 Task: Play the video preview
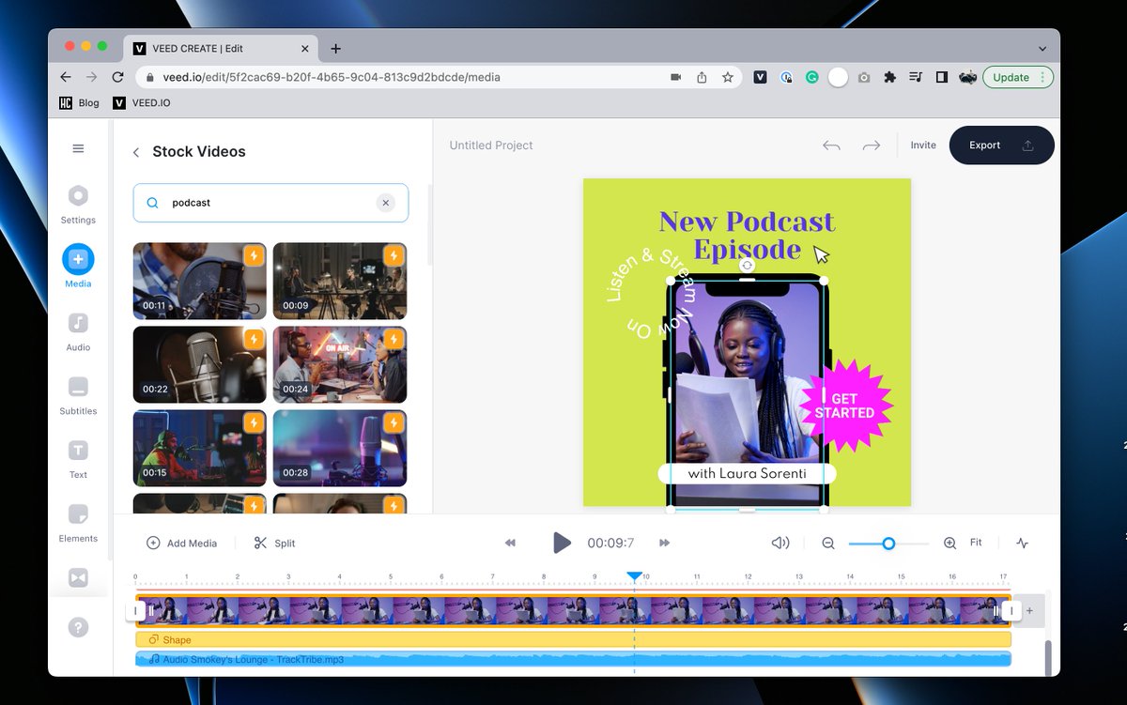point(562,543)
